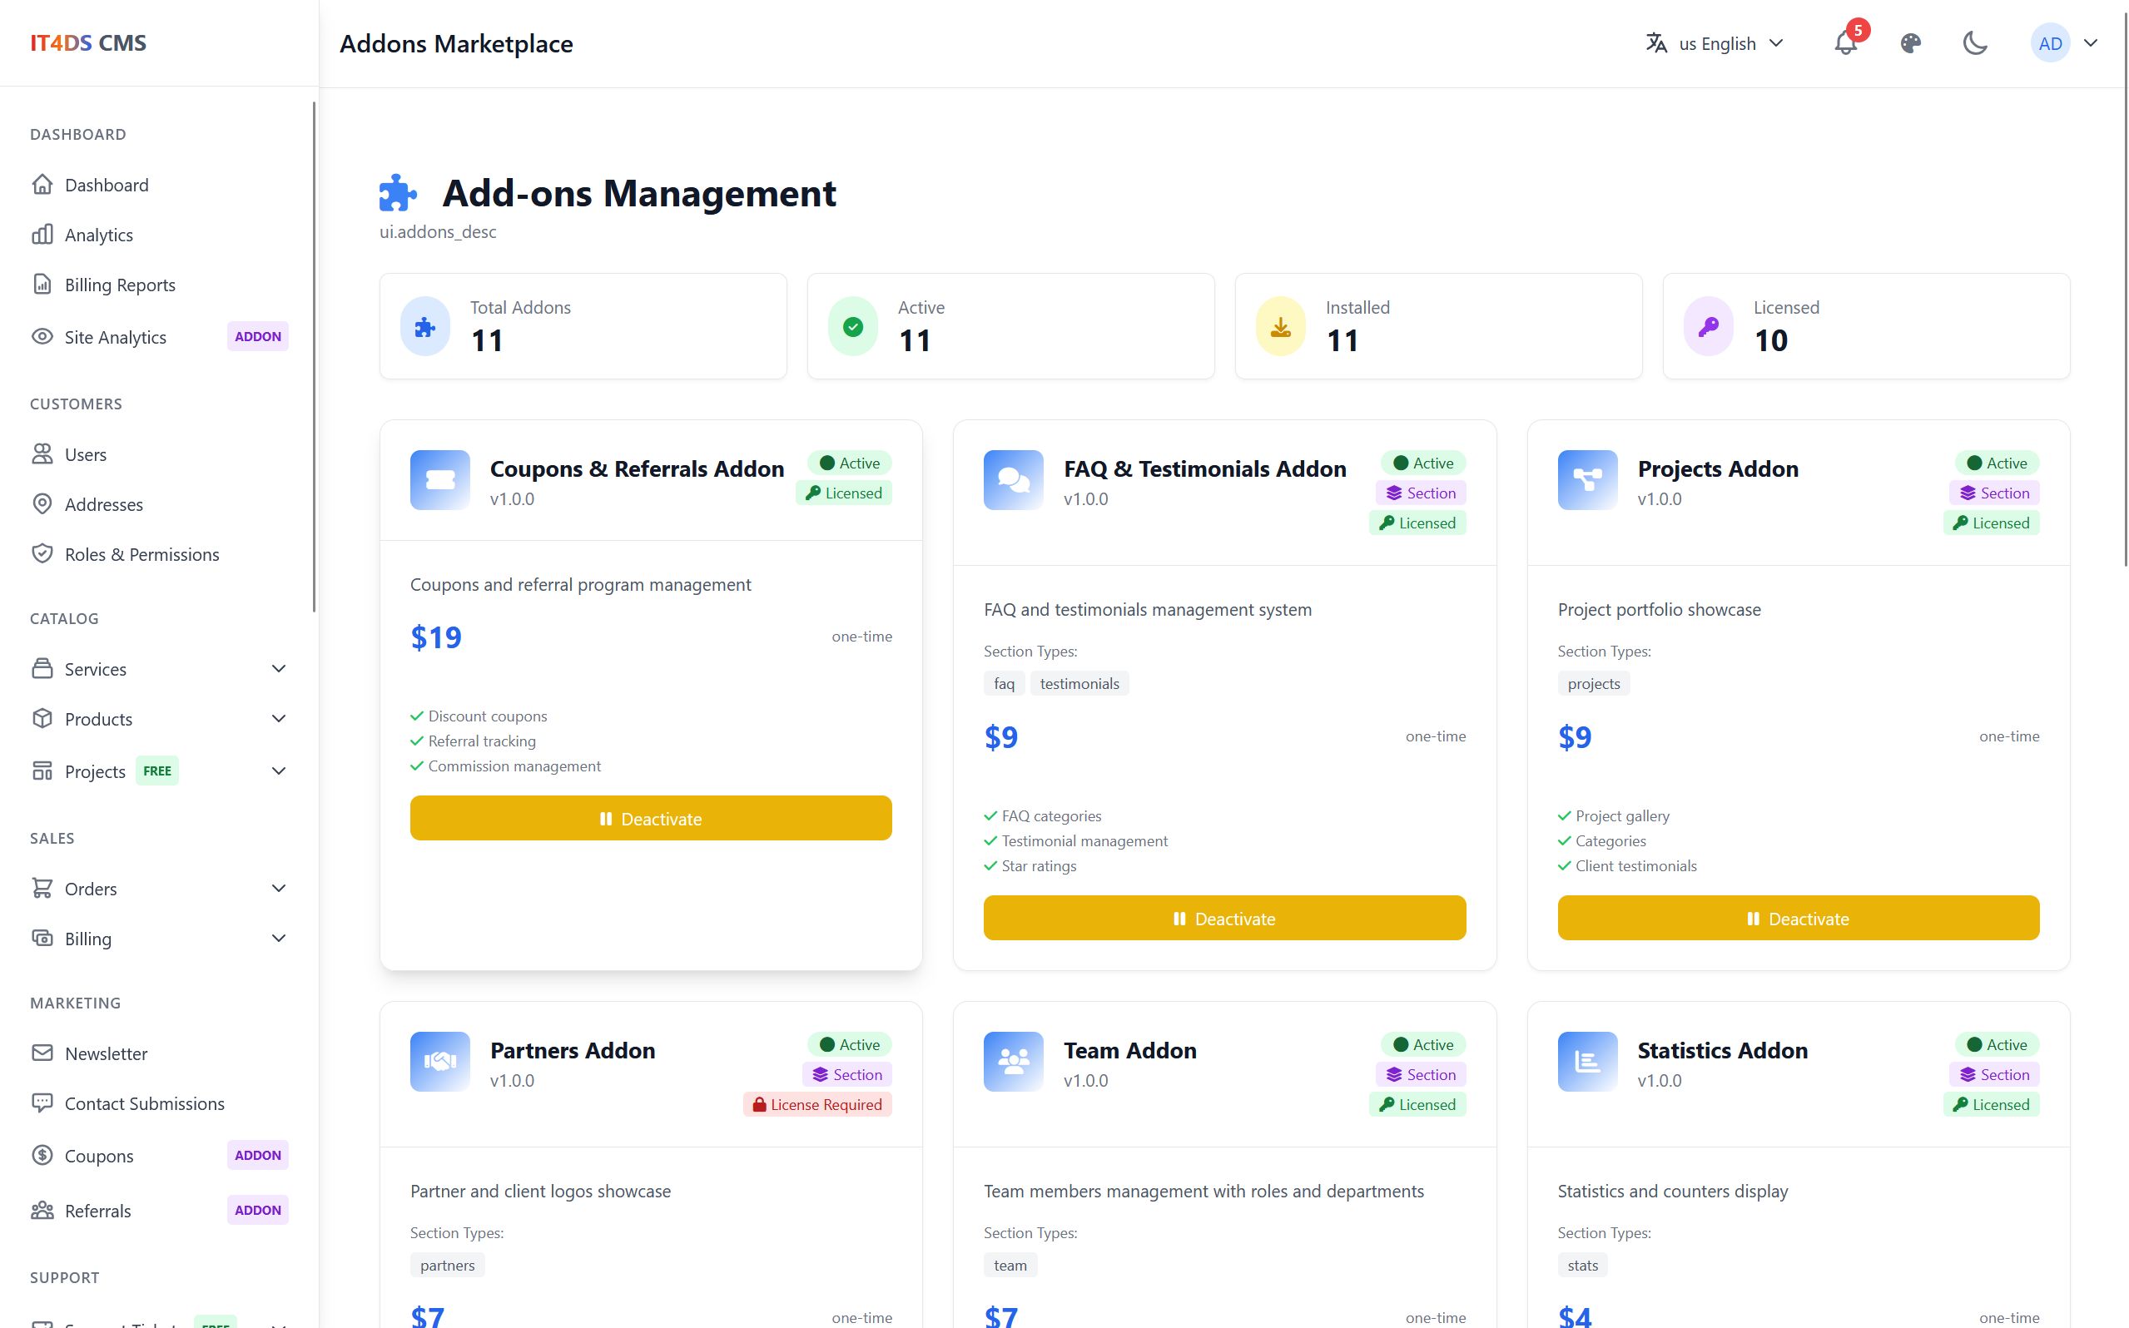The image size is (2129, 1328).
Task: Open the AD user avatar menu
Action: point(2063,43)
